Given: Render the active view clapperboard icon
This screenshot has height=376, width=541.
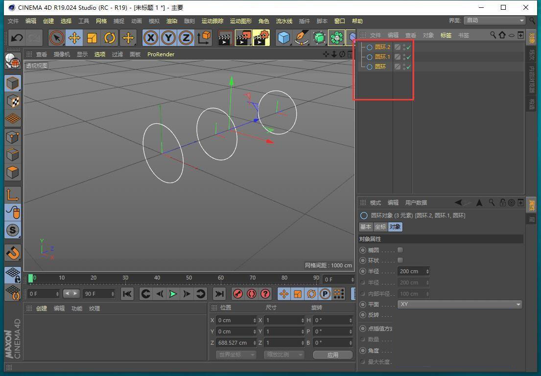Looking at the screenshot, I should point(226,38).
